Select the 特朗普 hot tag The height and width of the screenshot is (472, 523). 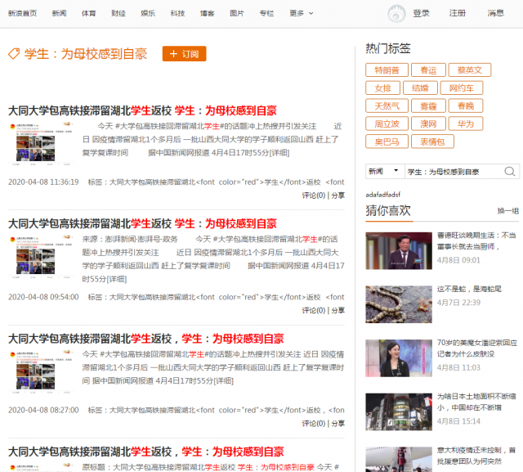(387, 70)
